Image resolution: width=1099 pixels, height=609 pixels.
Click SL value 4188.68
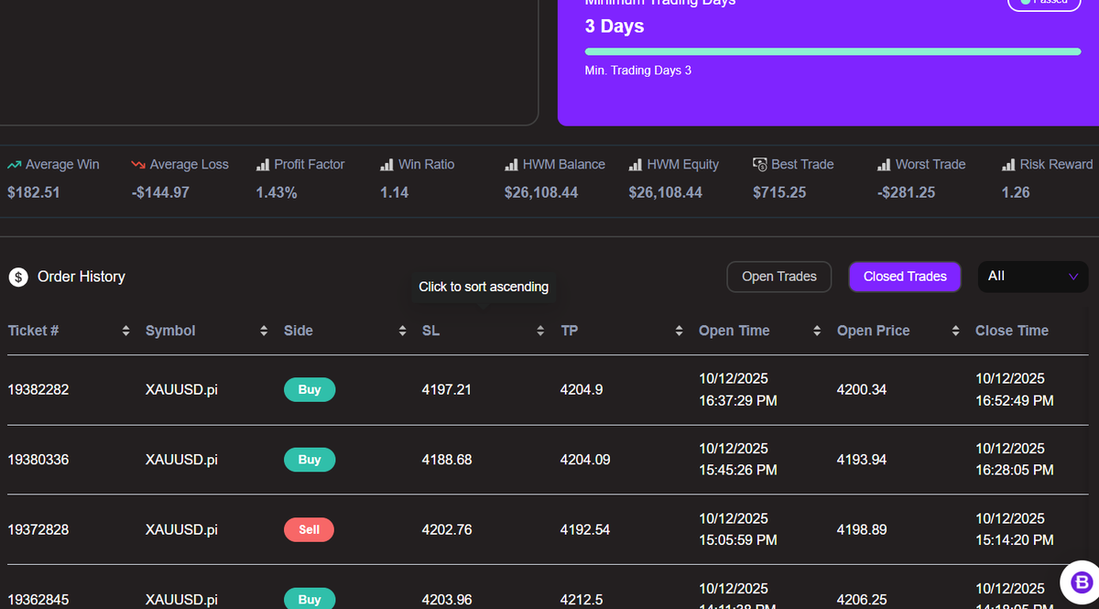point(447,460)
